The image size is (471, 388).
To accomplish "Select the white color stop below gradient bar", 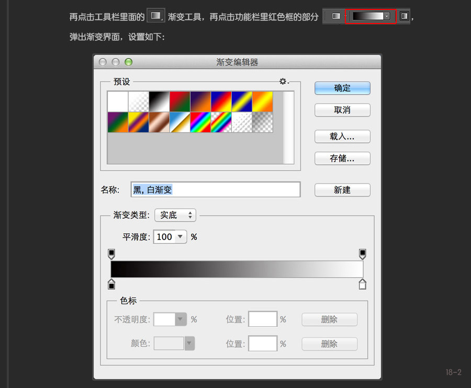I will coord(363,284).
